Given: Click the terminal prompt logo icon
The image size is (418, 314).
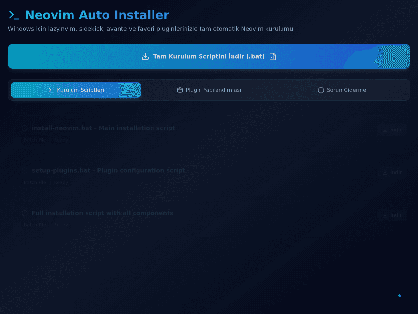Looking at the screenshot, I should (x=14, y=15).
